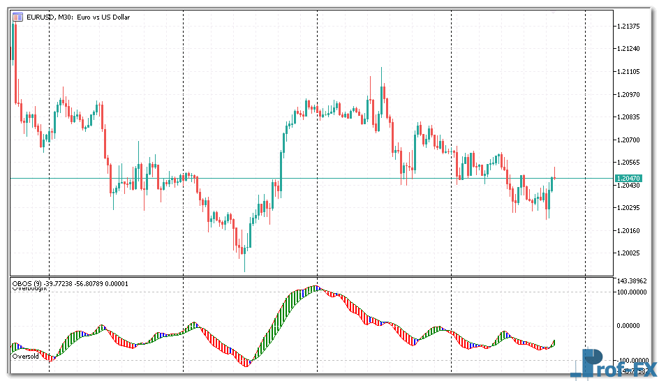Click the 1.21375 price scale label
Screen dimensions: 659x381
630,26
